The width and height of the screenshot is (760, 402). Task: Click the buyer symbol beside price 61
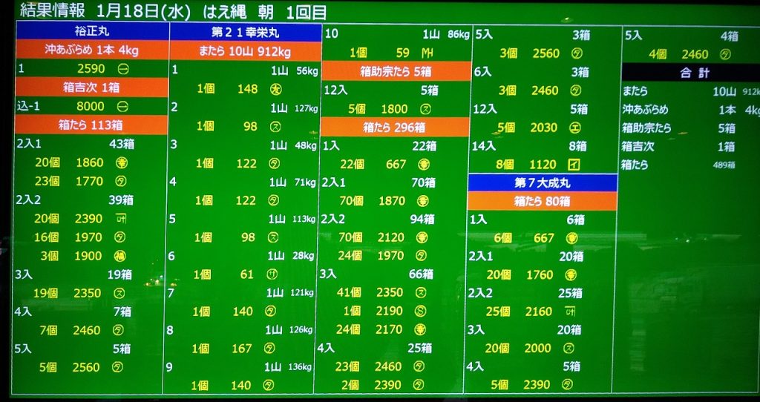coord(274,274)
